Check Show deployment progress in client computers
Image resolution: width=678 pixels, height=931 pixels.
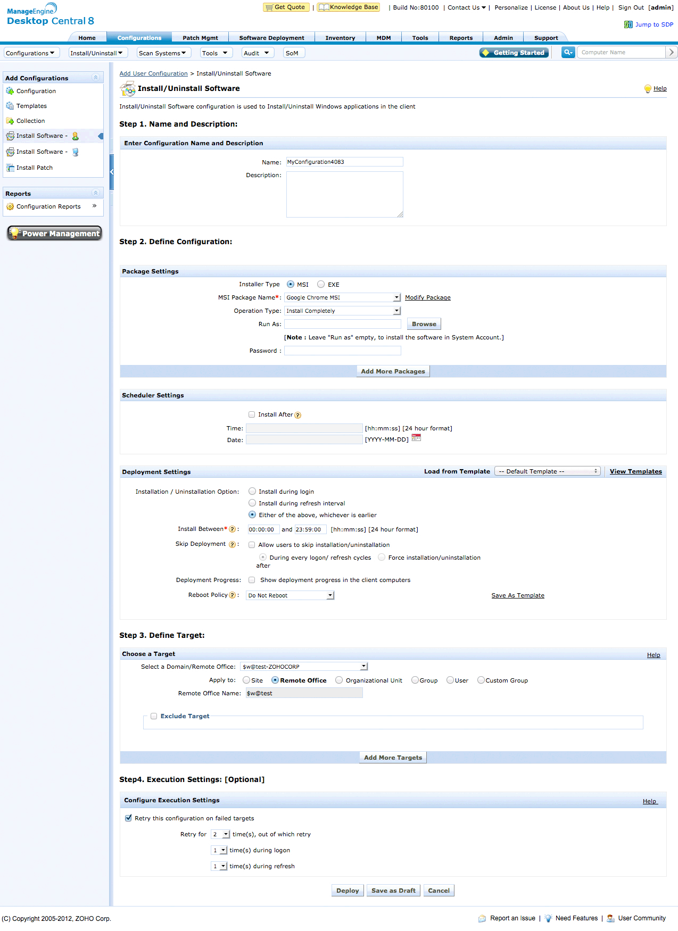tap(252, 580)
